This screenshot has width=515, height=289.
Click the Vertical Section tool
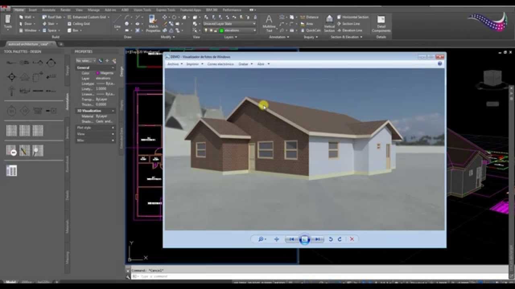[x=329, y=23]
